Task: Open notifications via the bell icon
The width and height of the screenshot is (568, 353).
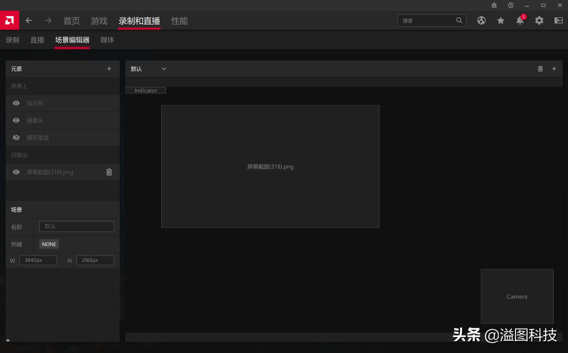Action: pyautogui.click(x=520, y=20)
